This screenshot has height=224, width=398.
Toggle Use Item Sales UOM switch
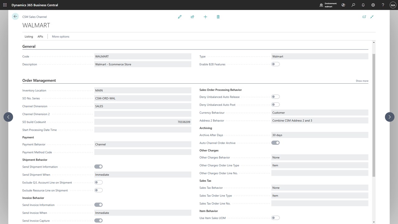pos(275,218)
